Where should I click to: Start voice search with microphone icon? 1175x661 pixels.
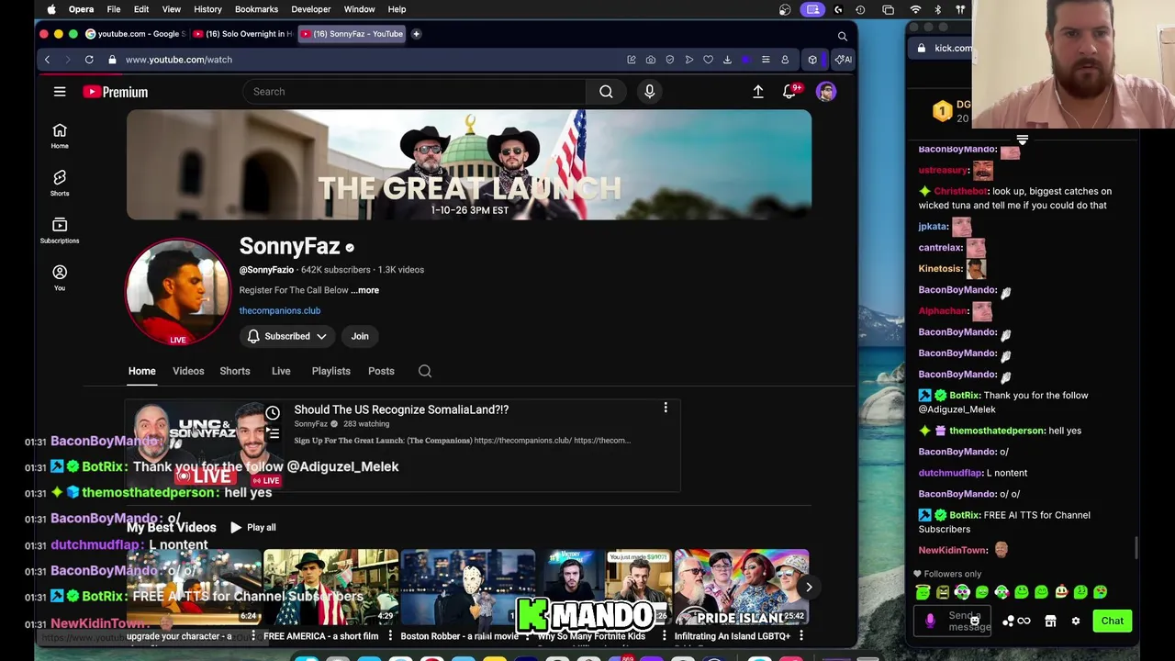pyautogui.click(x=649, y=92)
